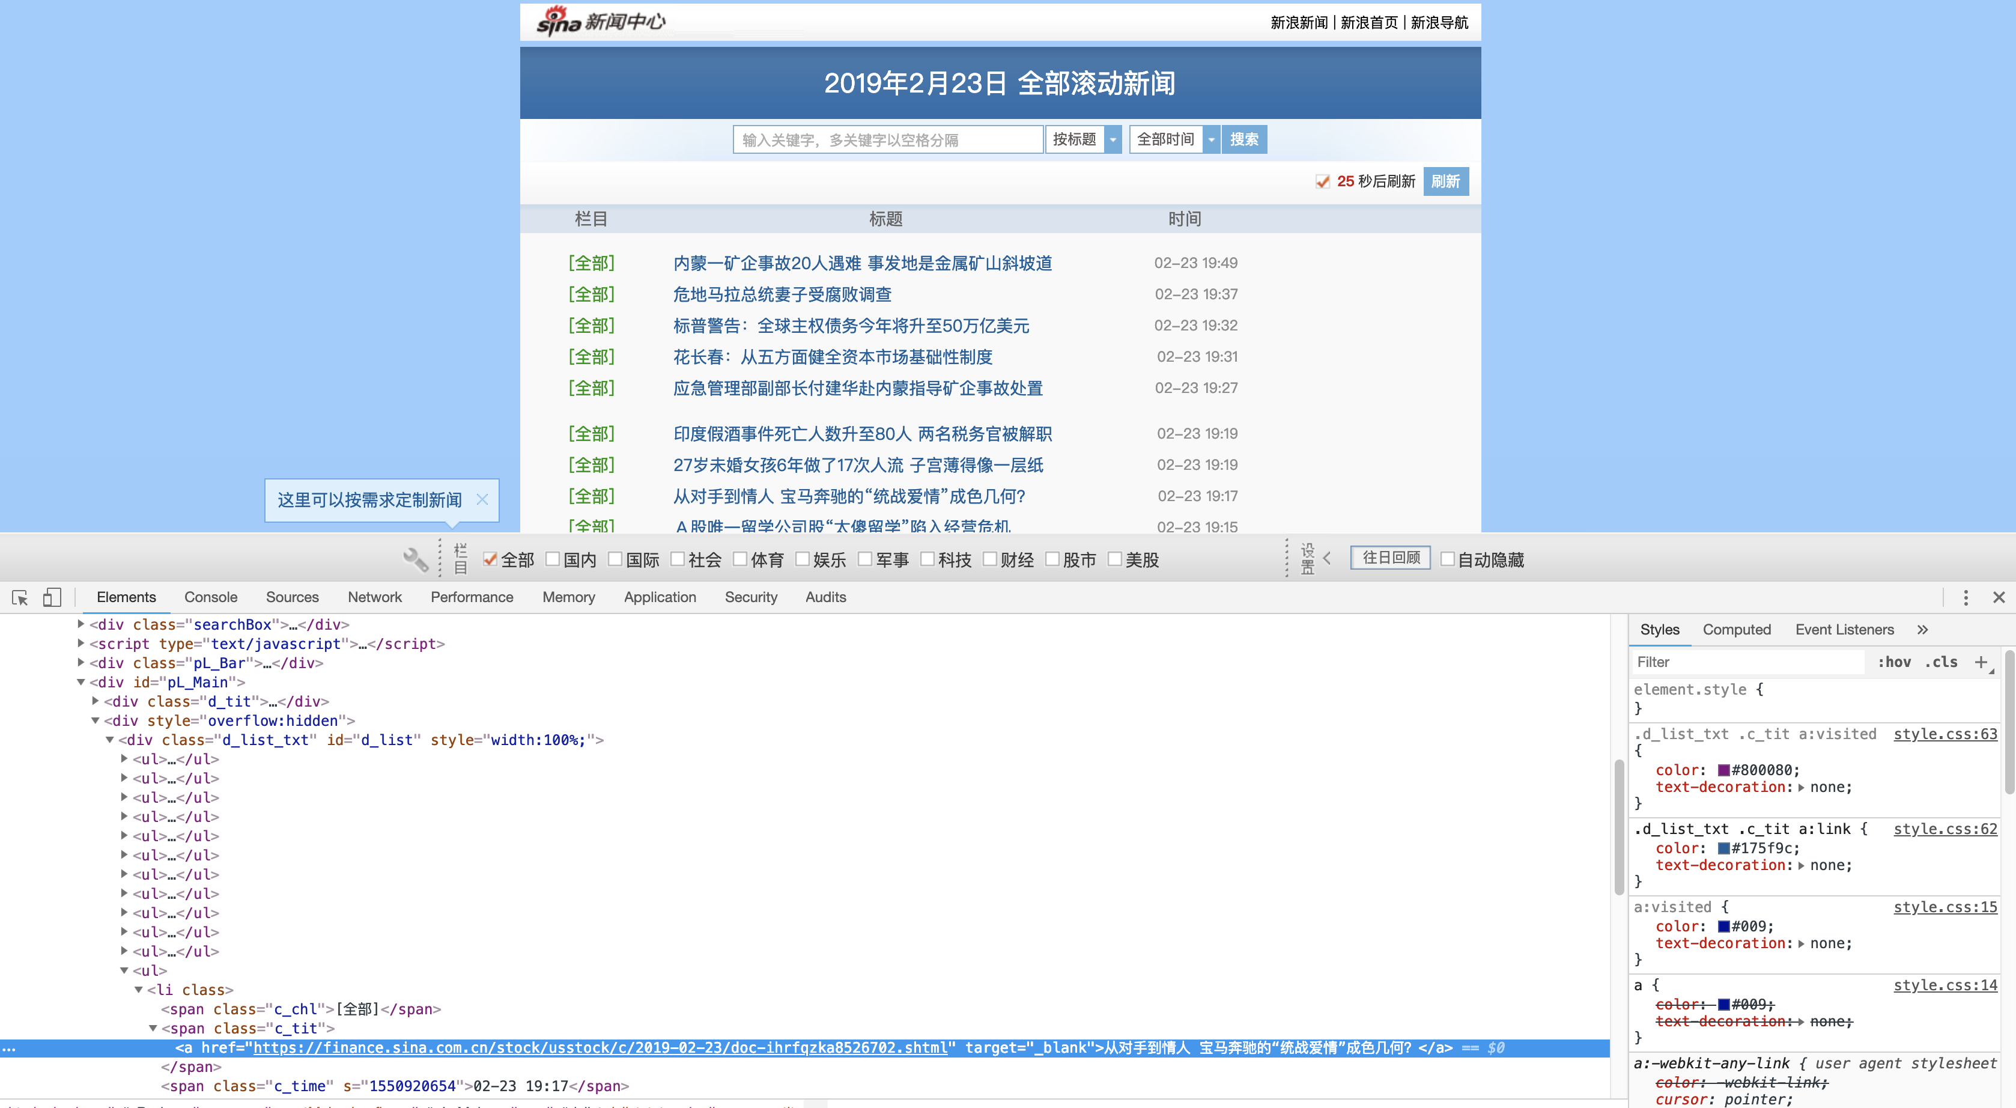Screen dimensions: 2016x1108
Task: Check the 自动隐藏 checkbox
Action: click(x=1447, y=559)
